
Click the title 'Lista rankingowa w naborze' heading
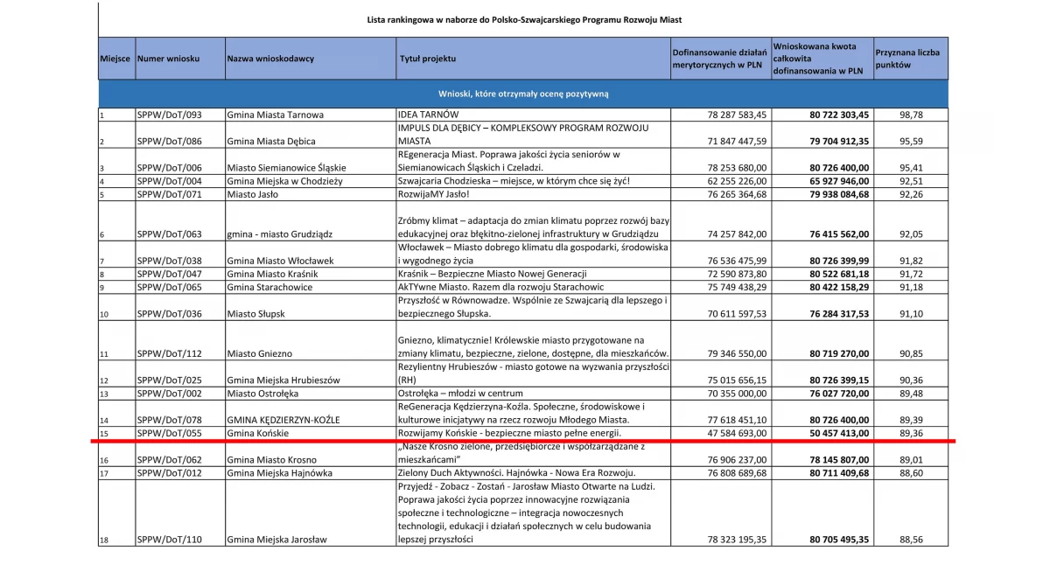524,19
